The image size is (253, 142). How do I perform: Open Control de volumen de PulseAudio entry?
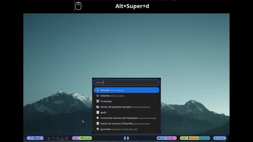click(x=126, y=118)
